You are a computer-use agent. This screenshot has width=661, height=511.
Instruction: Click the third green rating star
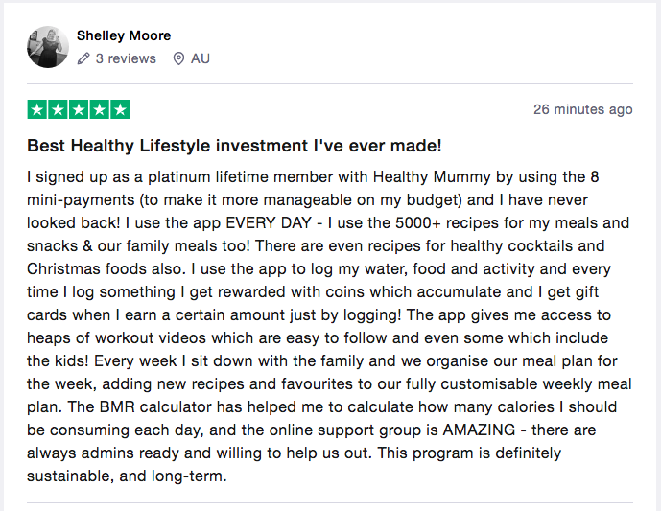(x=79, y=109)
